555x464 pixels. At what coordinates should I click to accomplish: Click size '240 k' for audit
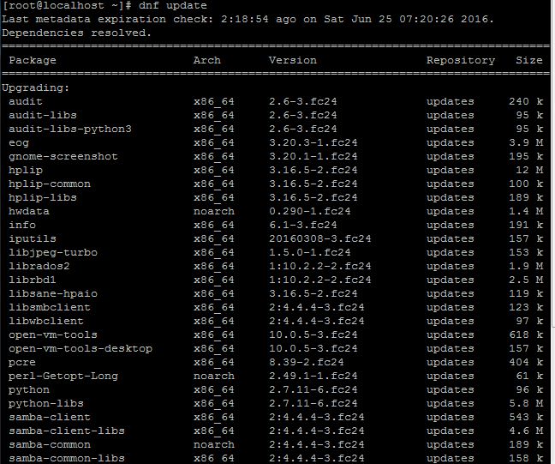point(526,101)
